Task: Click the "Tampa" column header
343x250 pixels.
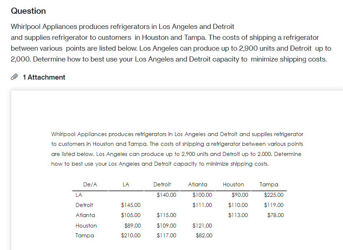Action: pyautogui.click(x=269, y=185)
